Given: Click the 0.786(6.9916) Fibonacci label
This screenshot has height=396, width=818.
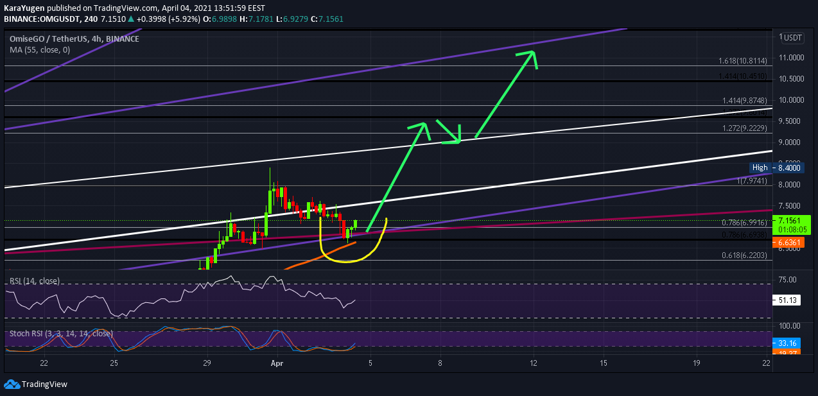Looking at the screenshot, I should point(745,222).
